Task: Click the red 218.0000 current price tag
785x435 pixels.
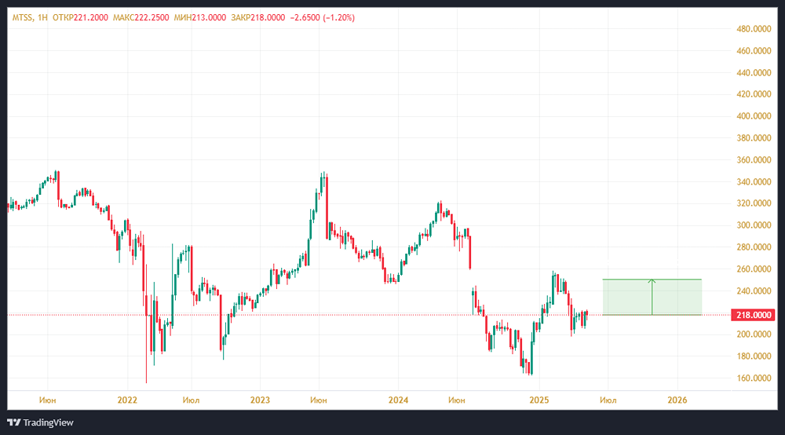Action: [x=752, y=315]
